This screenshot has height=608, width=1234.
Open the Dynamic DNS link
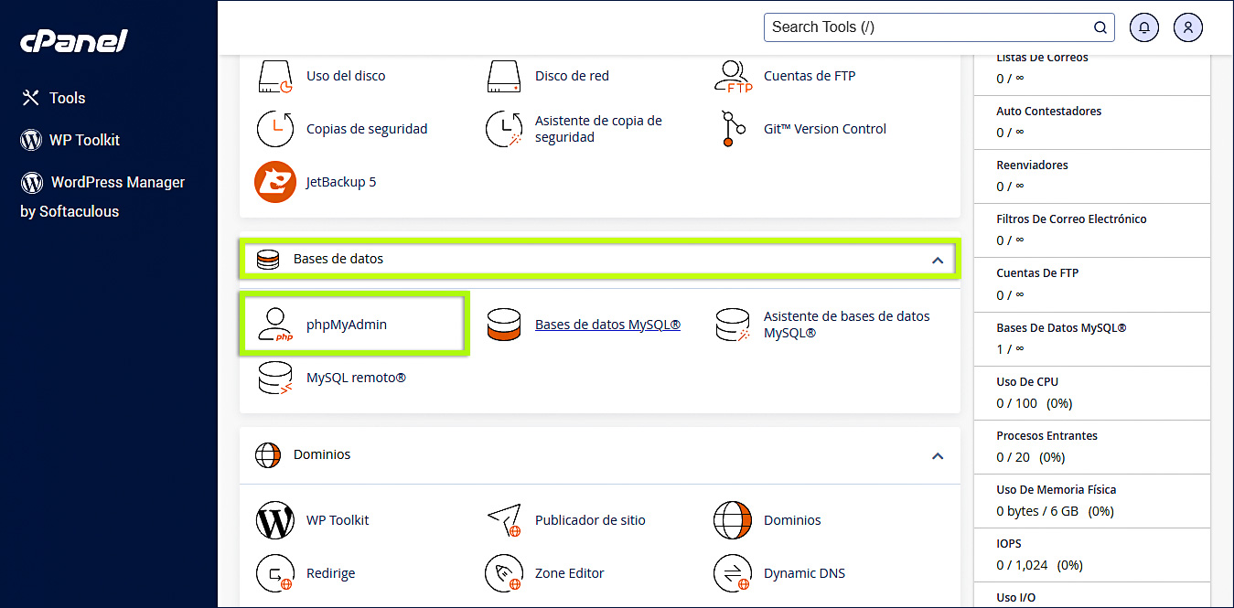[804, 573]
